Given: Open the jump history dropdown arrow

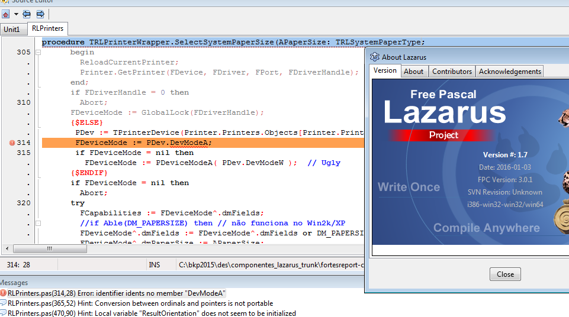Looking at the screenshot, I should (16, 14).
